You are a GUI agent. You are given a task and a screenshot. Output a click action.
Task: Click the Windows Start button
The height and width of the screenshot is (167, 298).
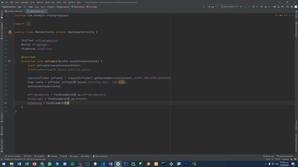pos(4,164)
